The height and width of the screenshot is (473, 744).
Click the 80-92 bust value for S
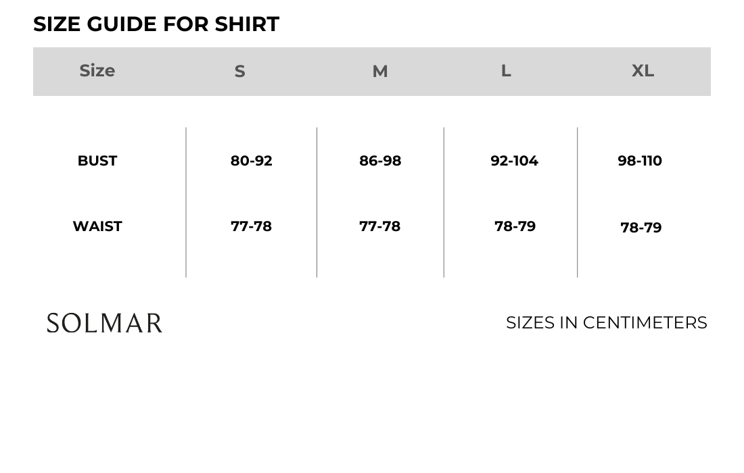click(251, 161)
